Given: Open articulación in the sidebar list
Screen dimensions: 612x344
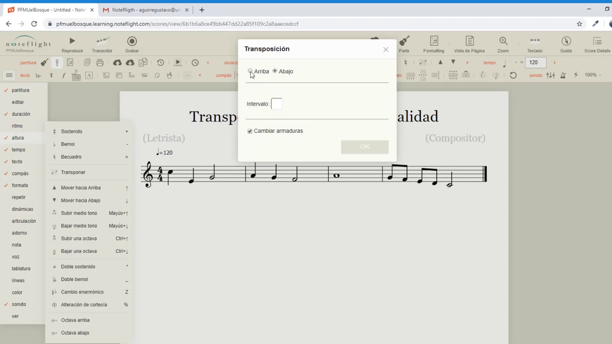Looking at the screenshot, I should 24,221.
